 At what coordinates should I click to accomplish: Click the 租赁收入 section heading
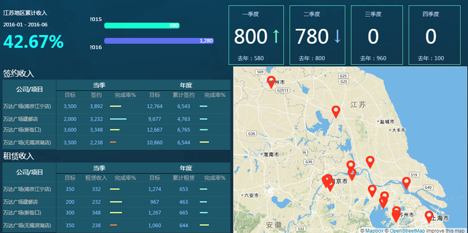coord(19,156)
